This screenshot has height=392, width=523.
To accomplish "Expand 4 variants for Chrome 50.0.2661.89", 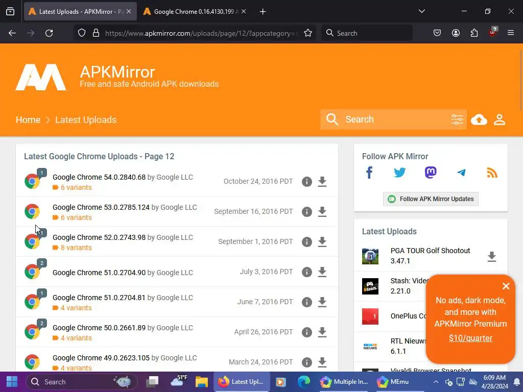I will 72,338.
